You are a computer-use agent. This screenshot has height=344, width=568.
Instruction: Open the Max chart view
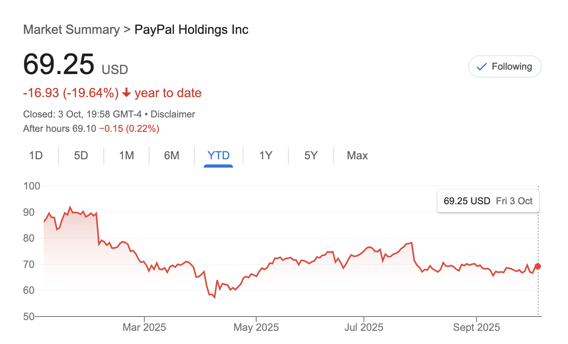pyautogui.click(x=357, y=156)
